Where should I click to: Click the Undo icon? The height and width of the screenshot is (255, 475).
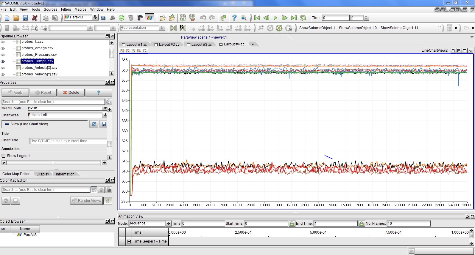(203, 18)
